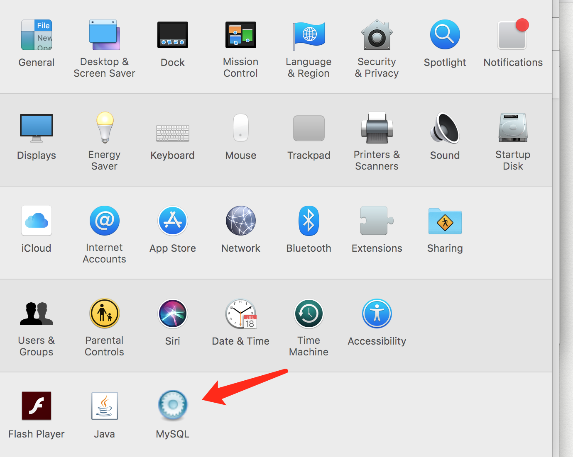Open Desktop & Screen Saver settings
573x457 pixels.
tap(104, 35)
